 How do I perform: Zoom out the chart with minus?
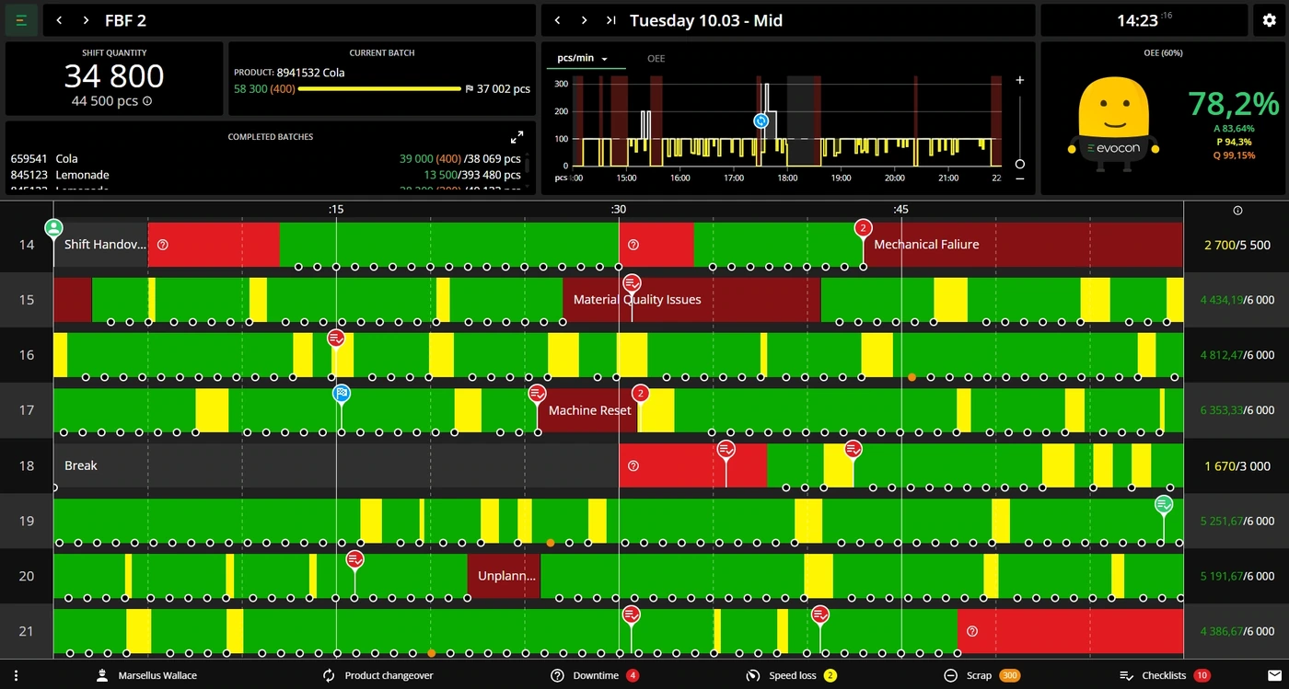[1020, 178]
